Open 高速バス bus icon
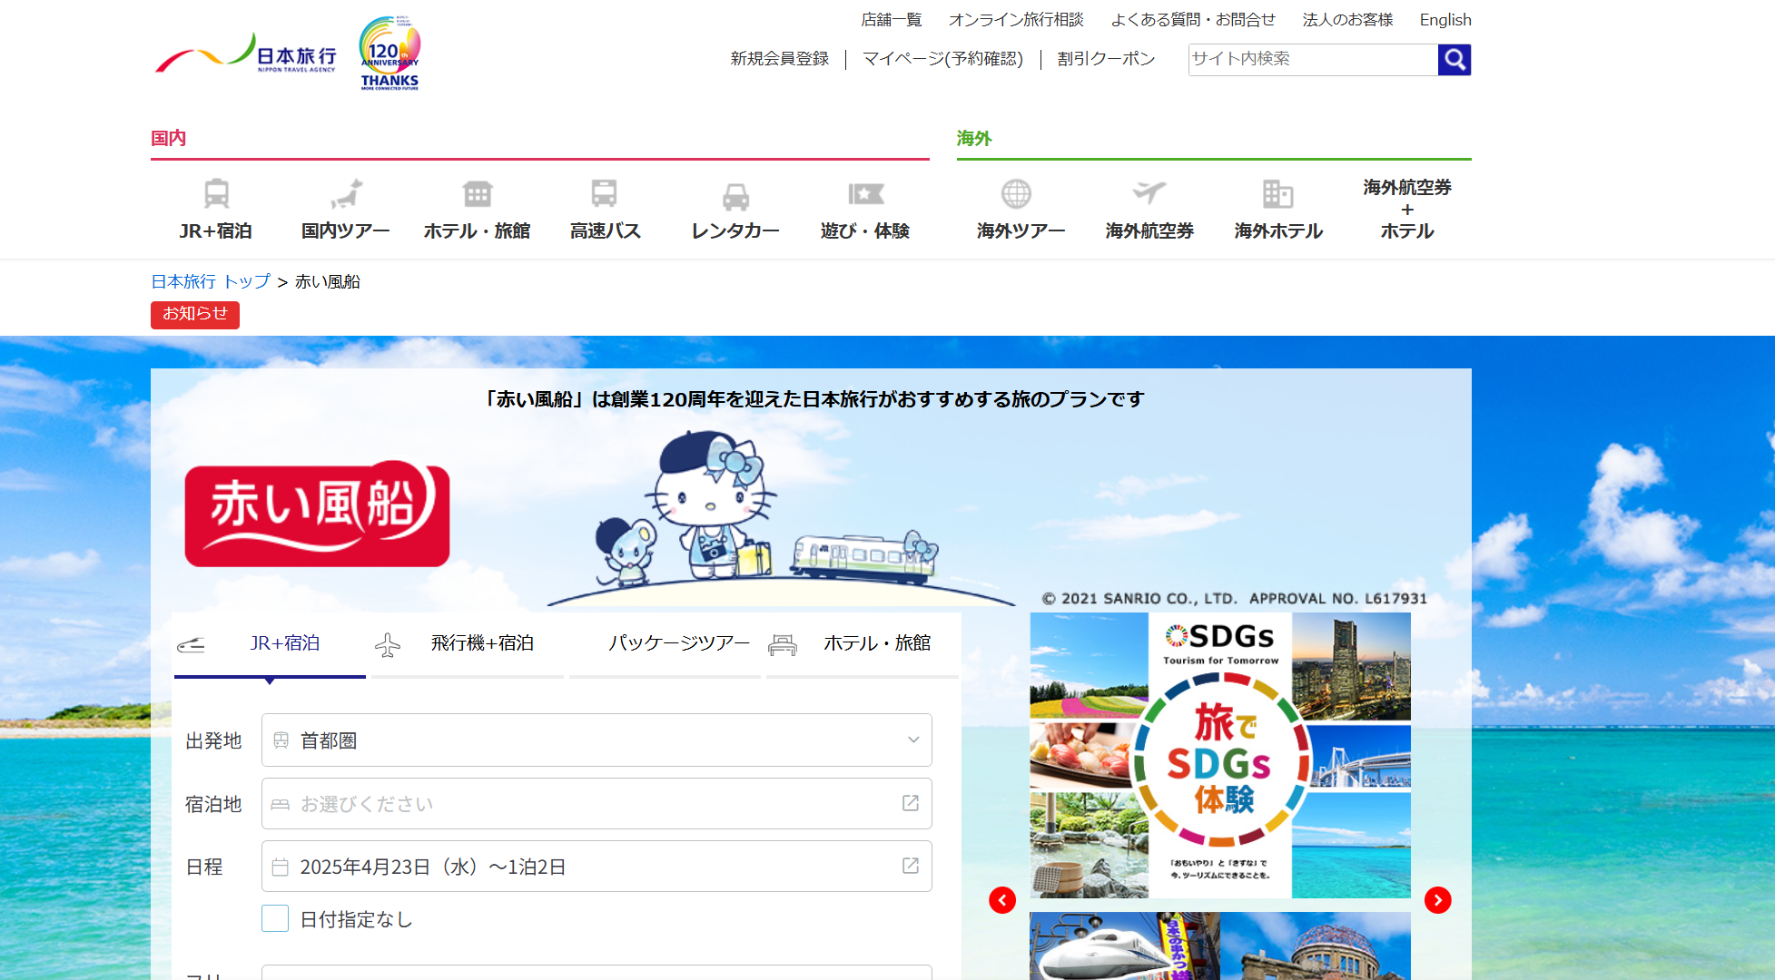The width and height of the screenshot is (1775, 980). click(x=605, y=193)
